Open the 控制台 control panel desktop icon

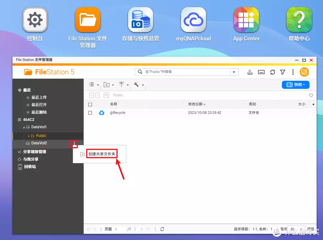(35, 20)
